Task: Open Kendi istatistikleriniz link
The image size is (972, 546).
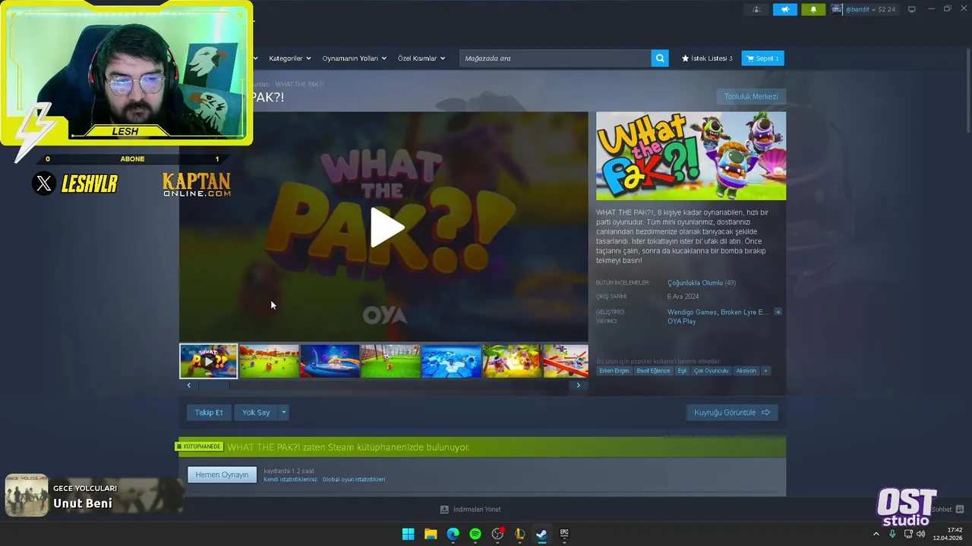Action: coord(290,479)
